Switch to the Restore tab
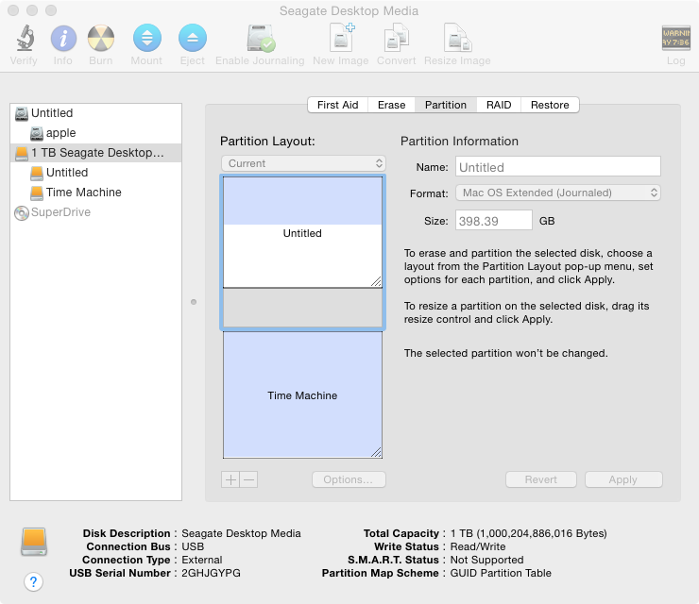 click(x=550, y=105)
